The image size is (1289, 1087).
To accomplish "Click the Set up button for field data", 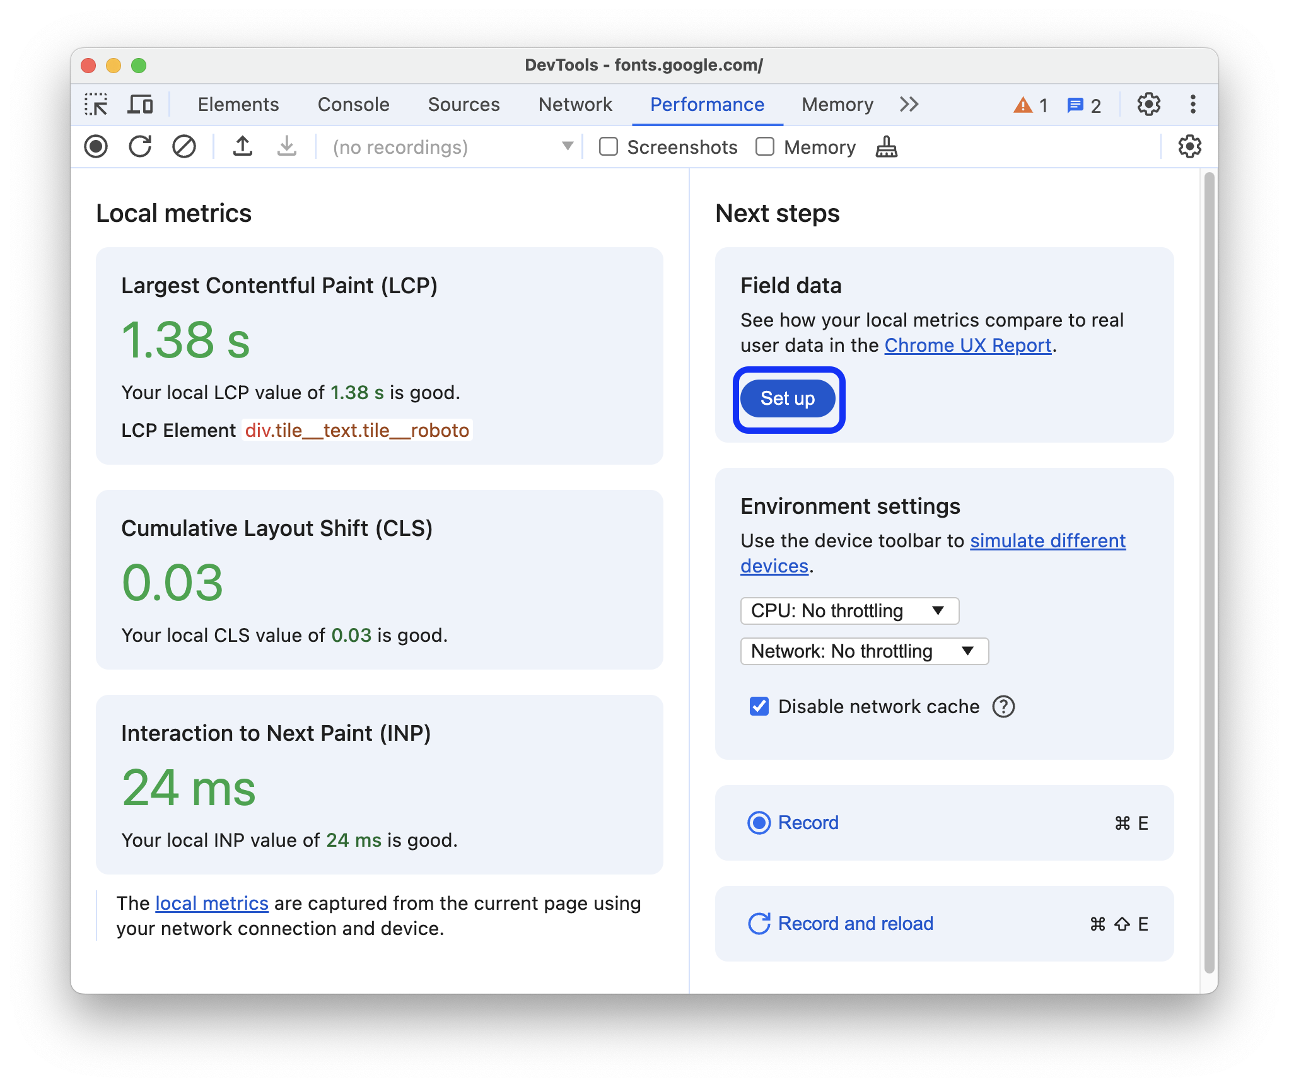I will [x=788, y=399].
